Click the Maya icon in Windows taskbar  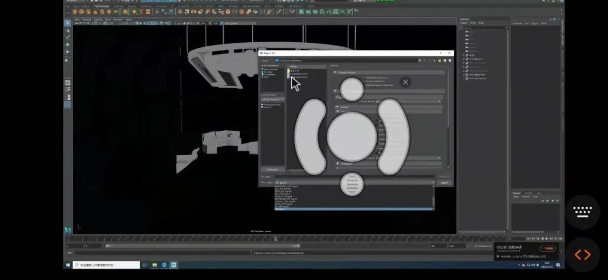(x=174, y=265)
